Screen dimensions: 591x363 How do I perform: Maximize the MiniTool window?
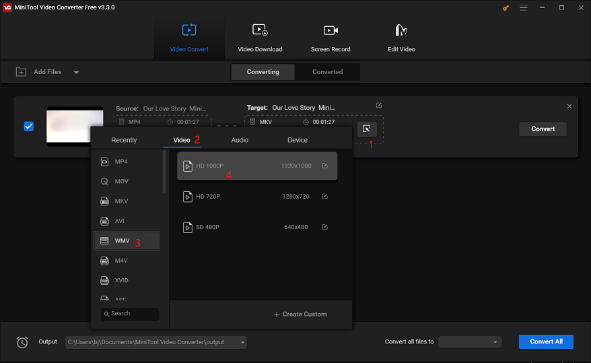[x=561, y=7]
